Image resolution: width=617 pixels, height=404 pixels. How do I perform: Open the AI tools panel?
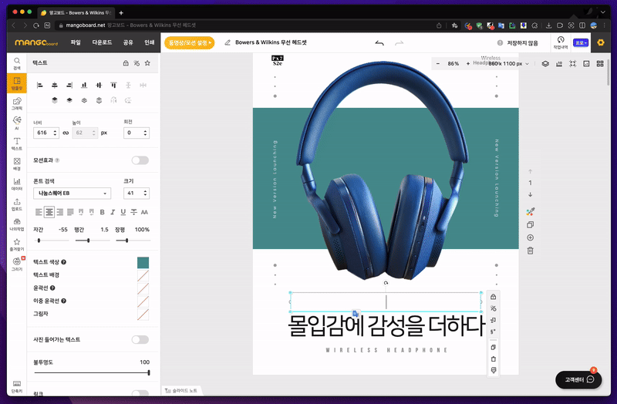[17, 123]
